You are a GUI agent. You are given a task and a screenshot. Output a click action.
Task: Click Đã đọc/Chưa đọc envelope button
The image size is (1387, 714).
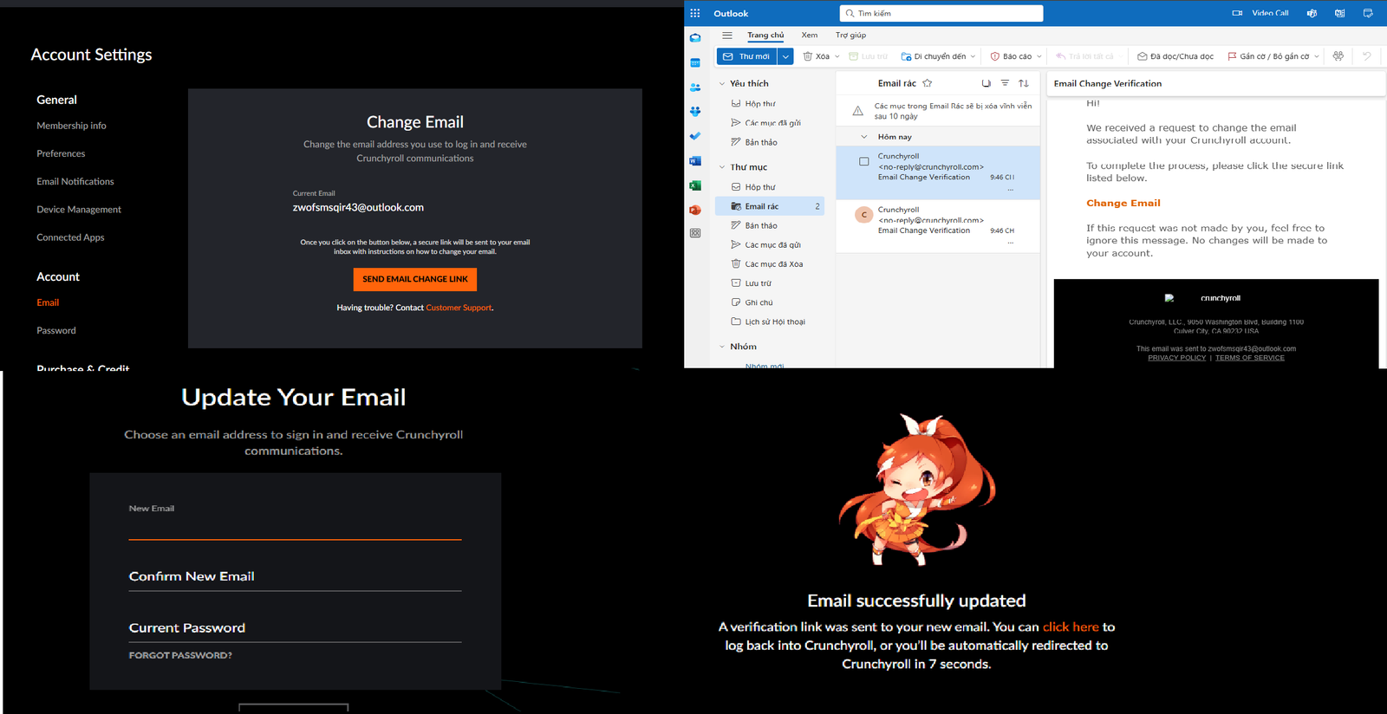[x=1175, y=56]
